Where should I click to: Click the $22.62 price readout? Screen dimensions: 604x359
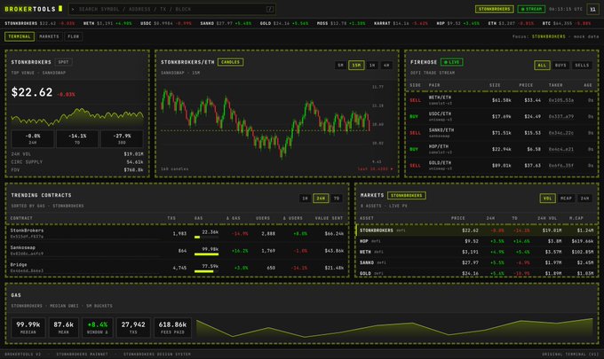(x=32, y=92)
